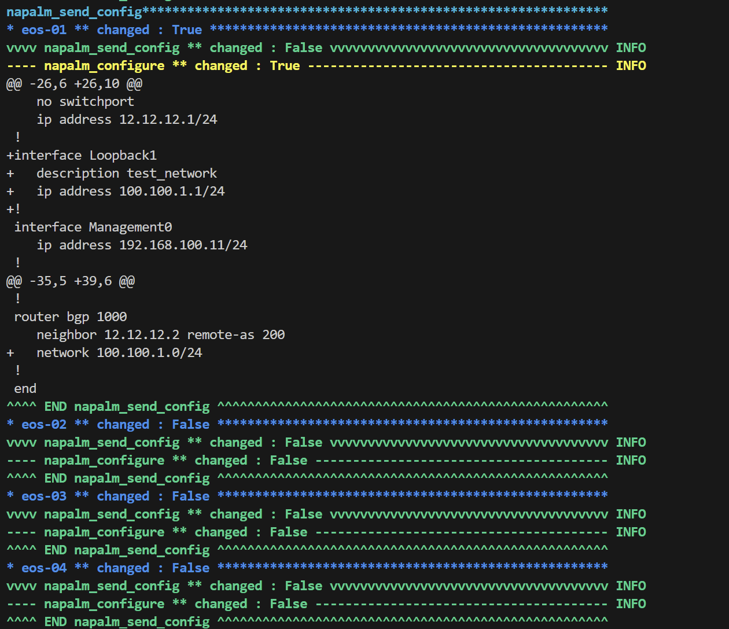Select the 'ip address 12.12.12.1/24' line
Screen dimensions: 729x629
click(x=127, y=119)
